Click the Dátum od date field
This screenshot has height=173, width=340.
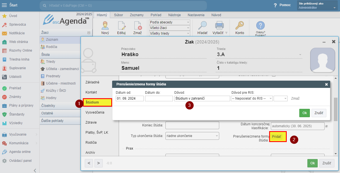coord(130,98)
